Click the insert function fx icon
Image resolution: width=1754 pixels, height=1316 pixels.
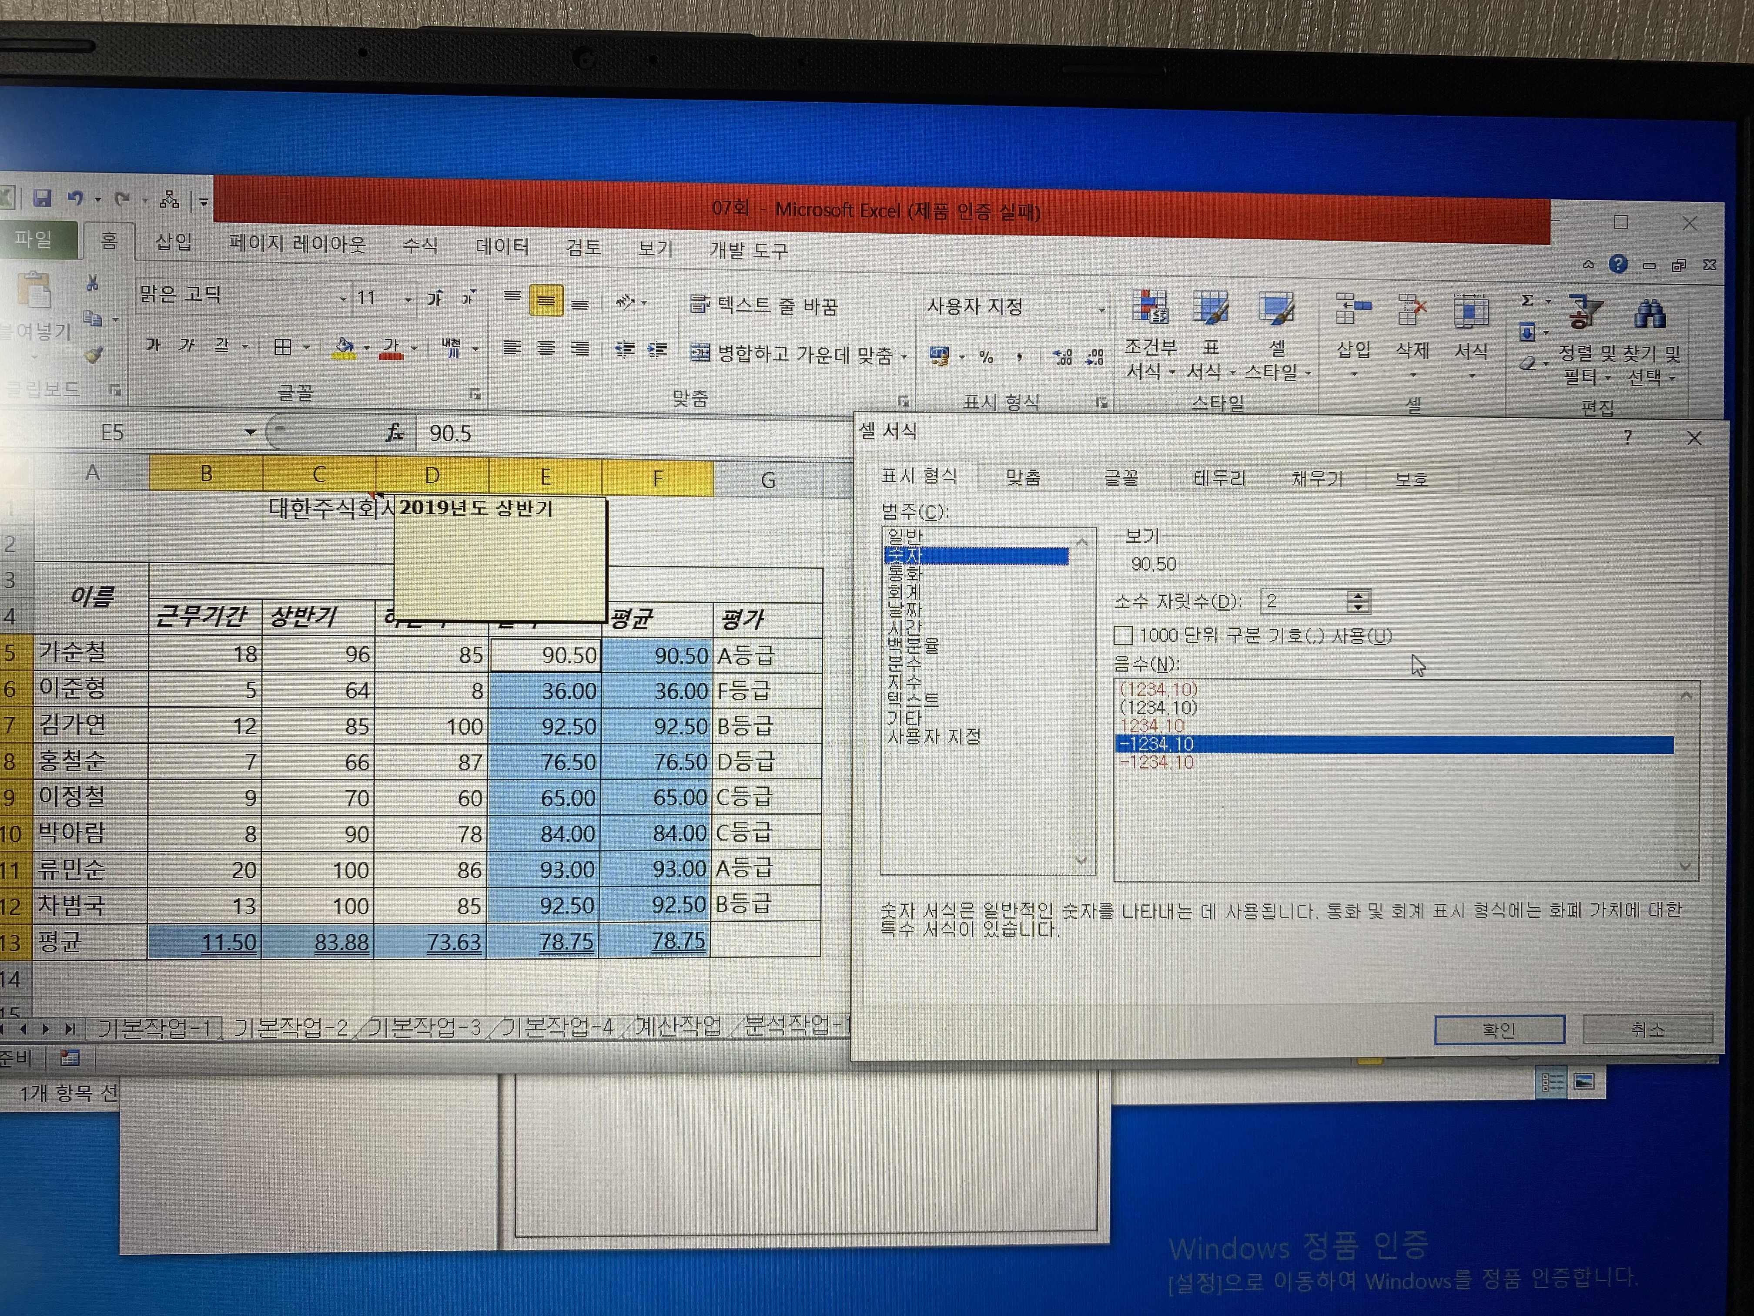pos(394,433)
